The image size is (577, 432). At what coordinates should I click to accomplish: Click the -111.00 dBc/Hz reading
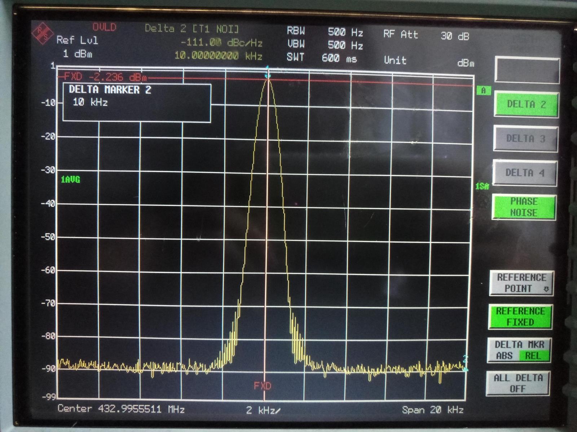(221, 43)
